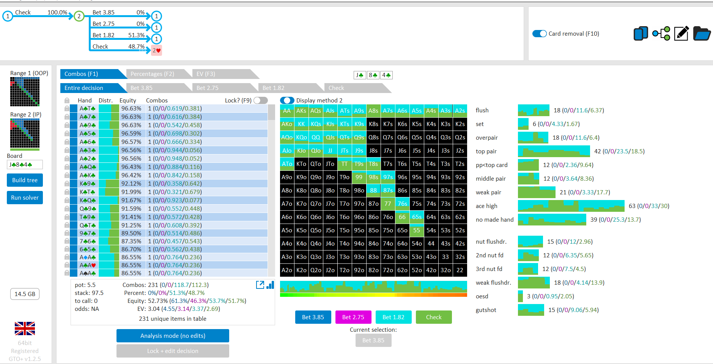Select the 76s cell in range matrix
Screen dimensions: 713x364
[402, 204]
